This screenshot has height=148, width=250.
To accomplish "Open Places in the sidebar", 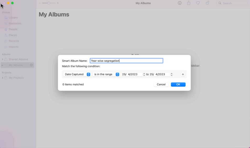I will 13,35.
